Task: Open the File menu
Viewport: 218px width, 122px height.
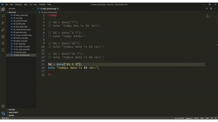Action: pyautogui.click(x=7, y=4)
